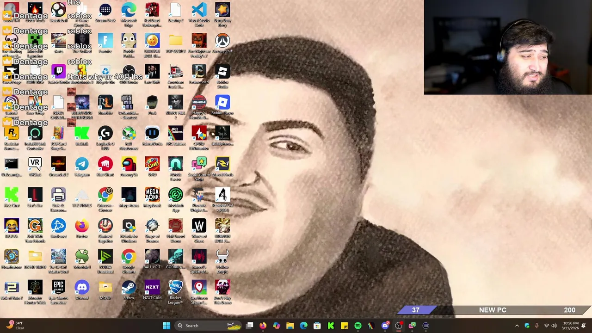Expand the hidden system tray icons
The width and height of the screenshot is (592, 333).
517,326
